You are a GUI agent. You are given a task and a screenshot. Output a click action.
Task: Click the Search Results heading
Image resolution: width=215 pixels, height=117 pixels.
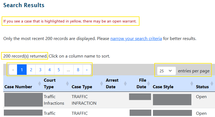click(24, 5)
